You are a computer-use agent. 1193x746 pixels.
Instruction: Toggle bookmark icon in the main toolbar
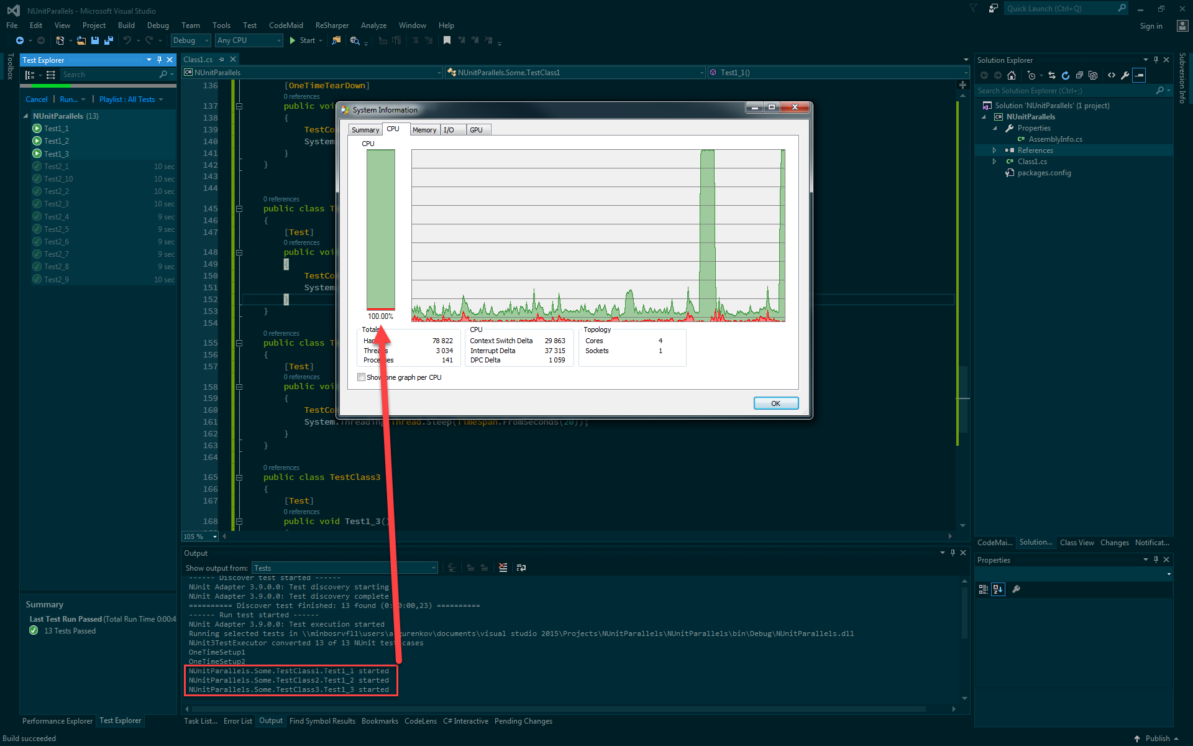point(447,40)
